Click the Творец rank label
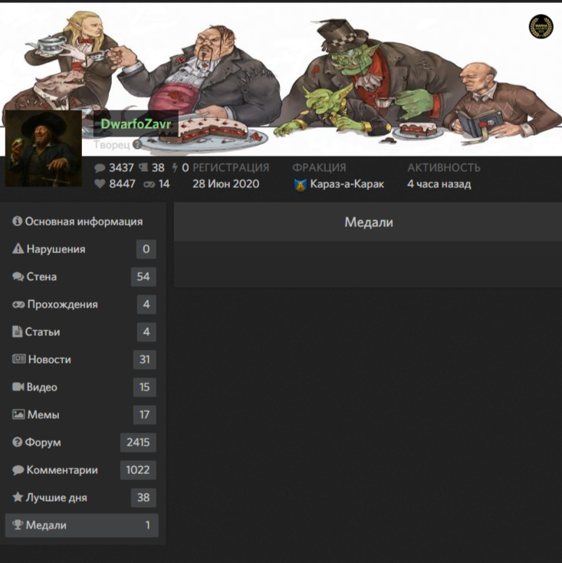 112,145
